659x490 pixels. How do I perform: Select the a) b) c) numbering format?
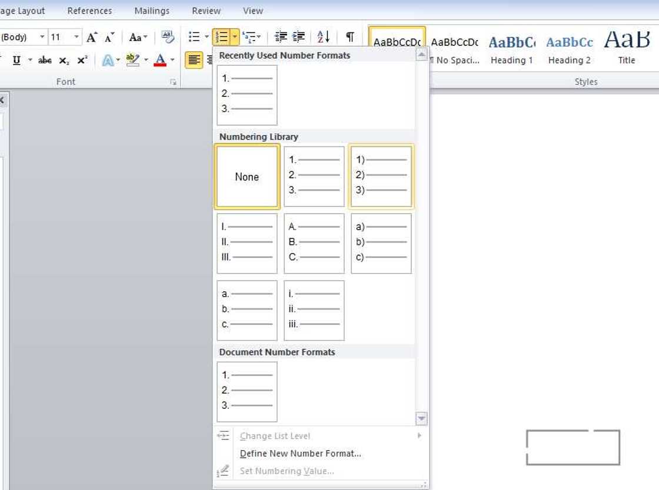(x=381, y=242)
